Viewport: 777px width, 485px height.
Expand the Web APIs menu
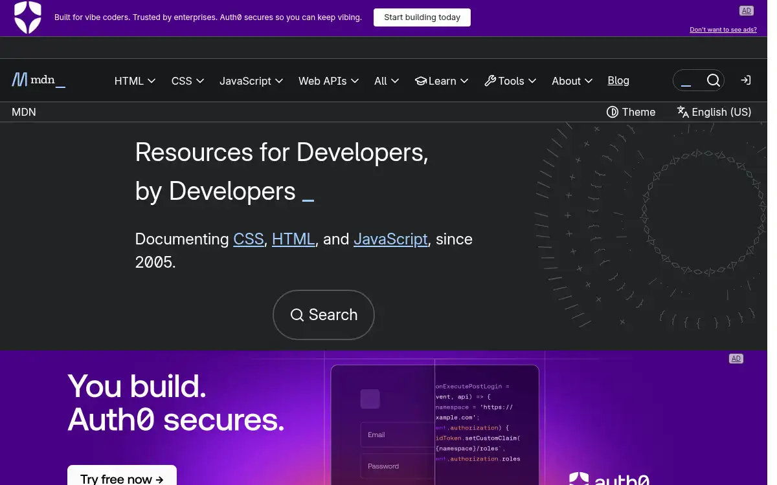328,81
